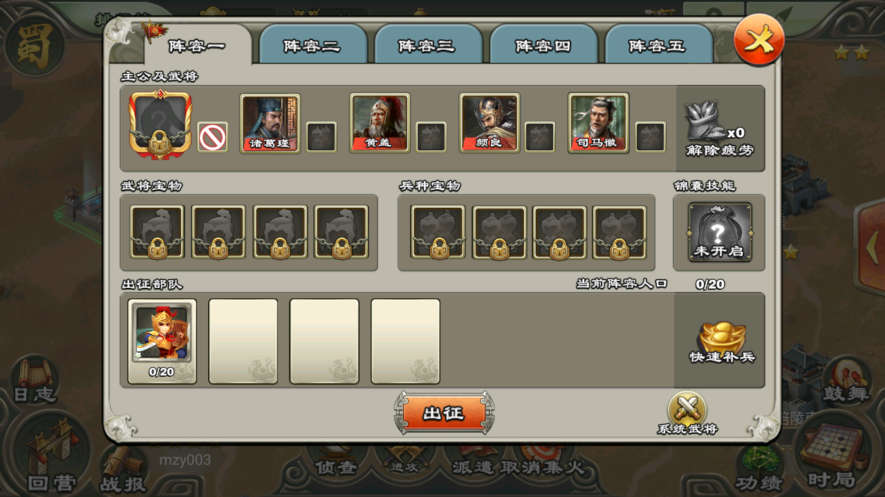
Task: Select the 黄盖 general portrait
Action: (380, 123)
